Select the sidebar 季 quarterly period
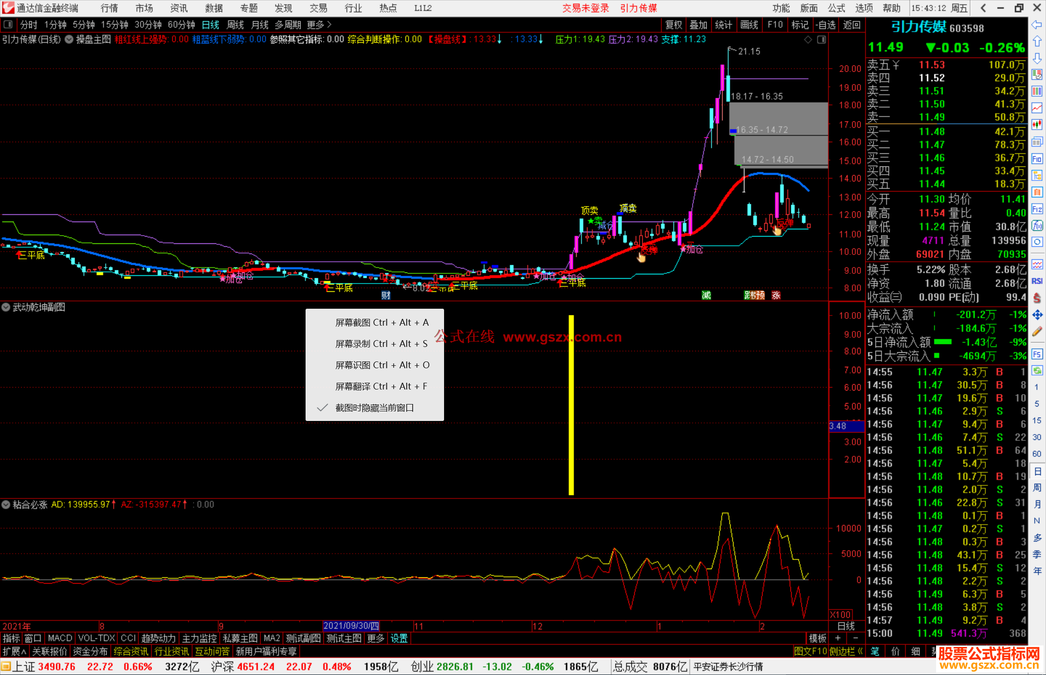Viewport: 1046px width, 675px height. [x=1037, y=555]
